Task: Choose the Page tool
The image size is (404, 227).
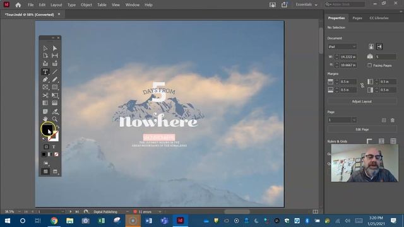Action: [45, 55]
